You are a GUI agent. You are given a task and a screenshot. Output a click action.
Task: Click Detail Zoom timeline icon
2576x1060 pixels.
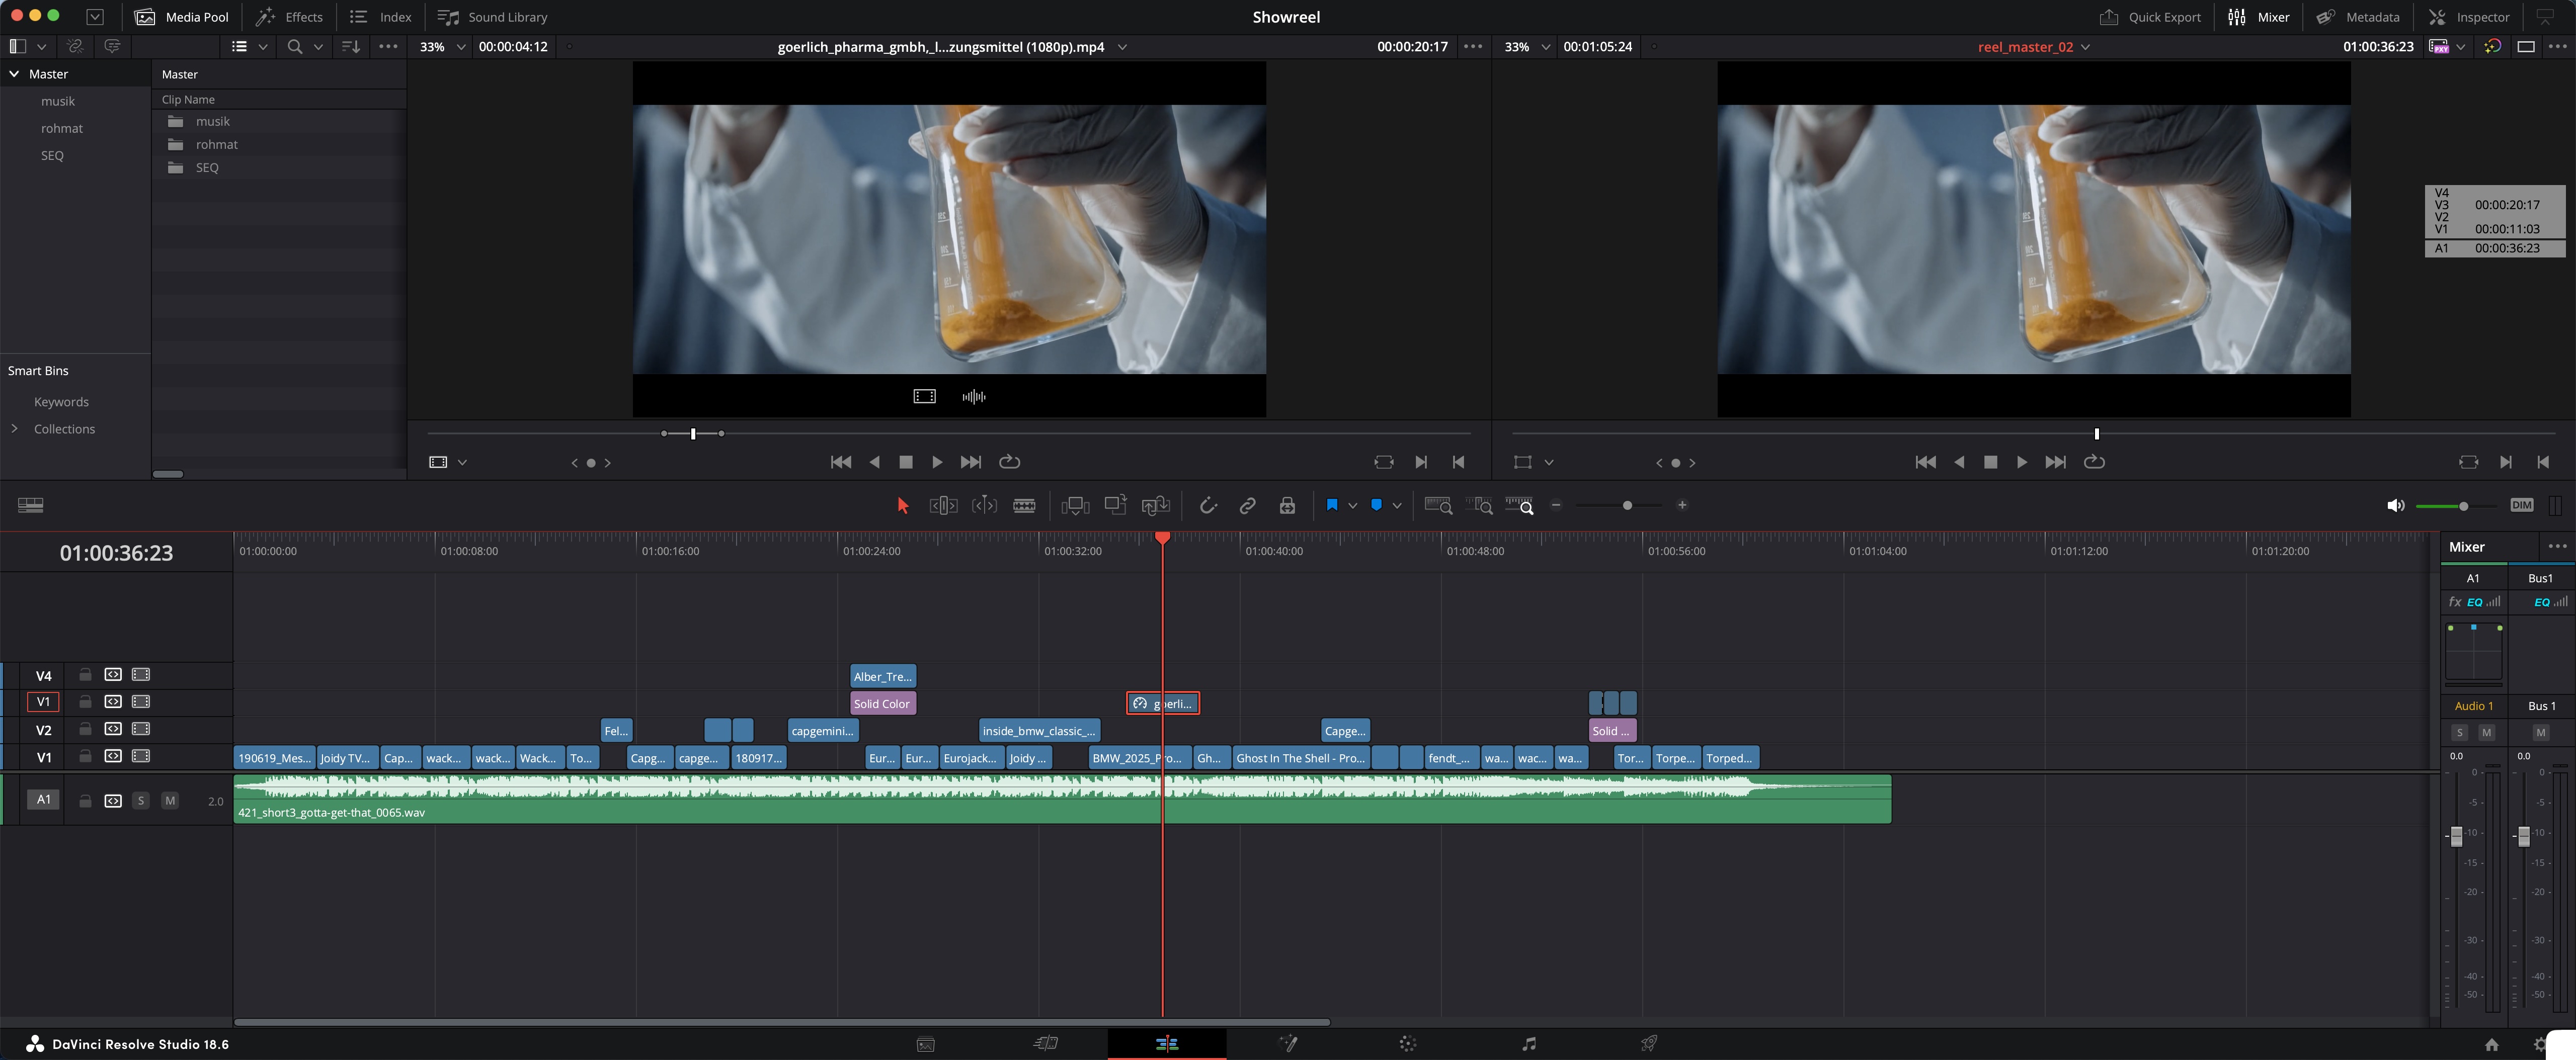click(1479, 505)
